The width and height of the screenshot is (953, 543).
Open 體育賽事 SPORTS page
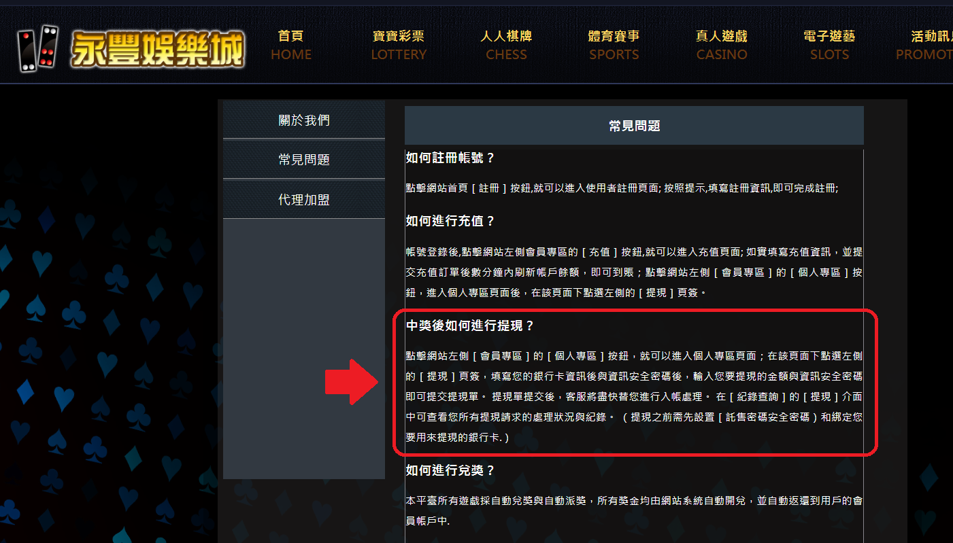click(614, 46)
